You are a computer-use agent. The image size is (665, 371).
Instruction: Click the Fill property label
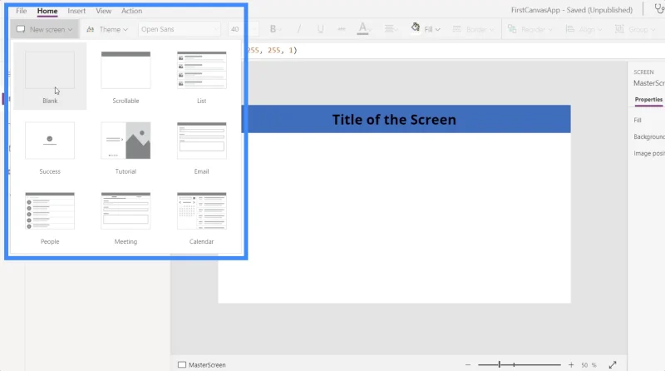638,120
